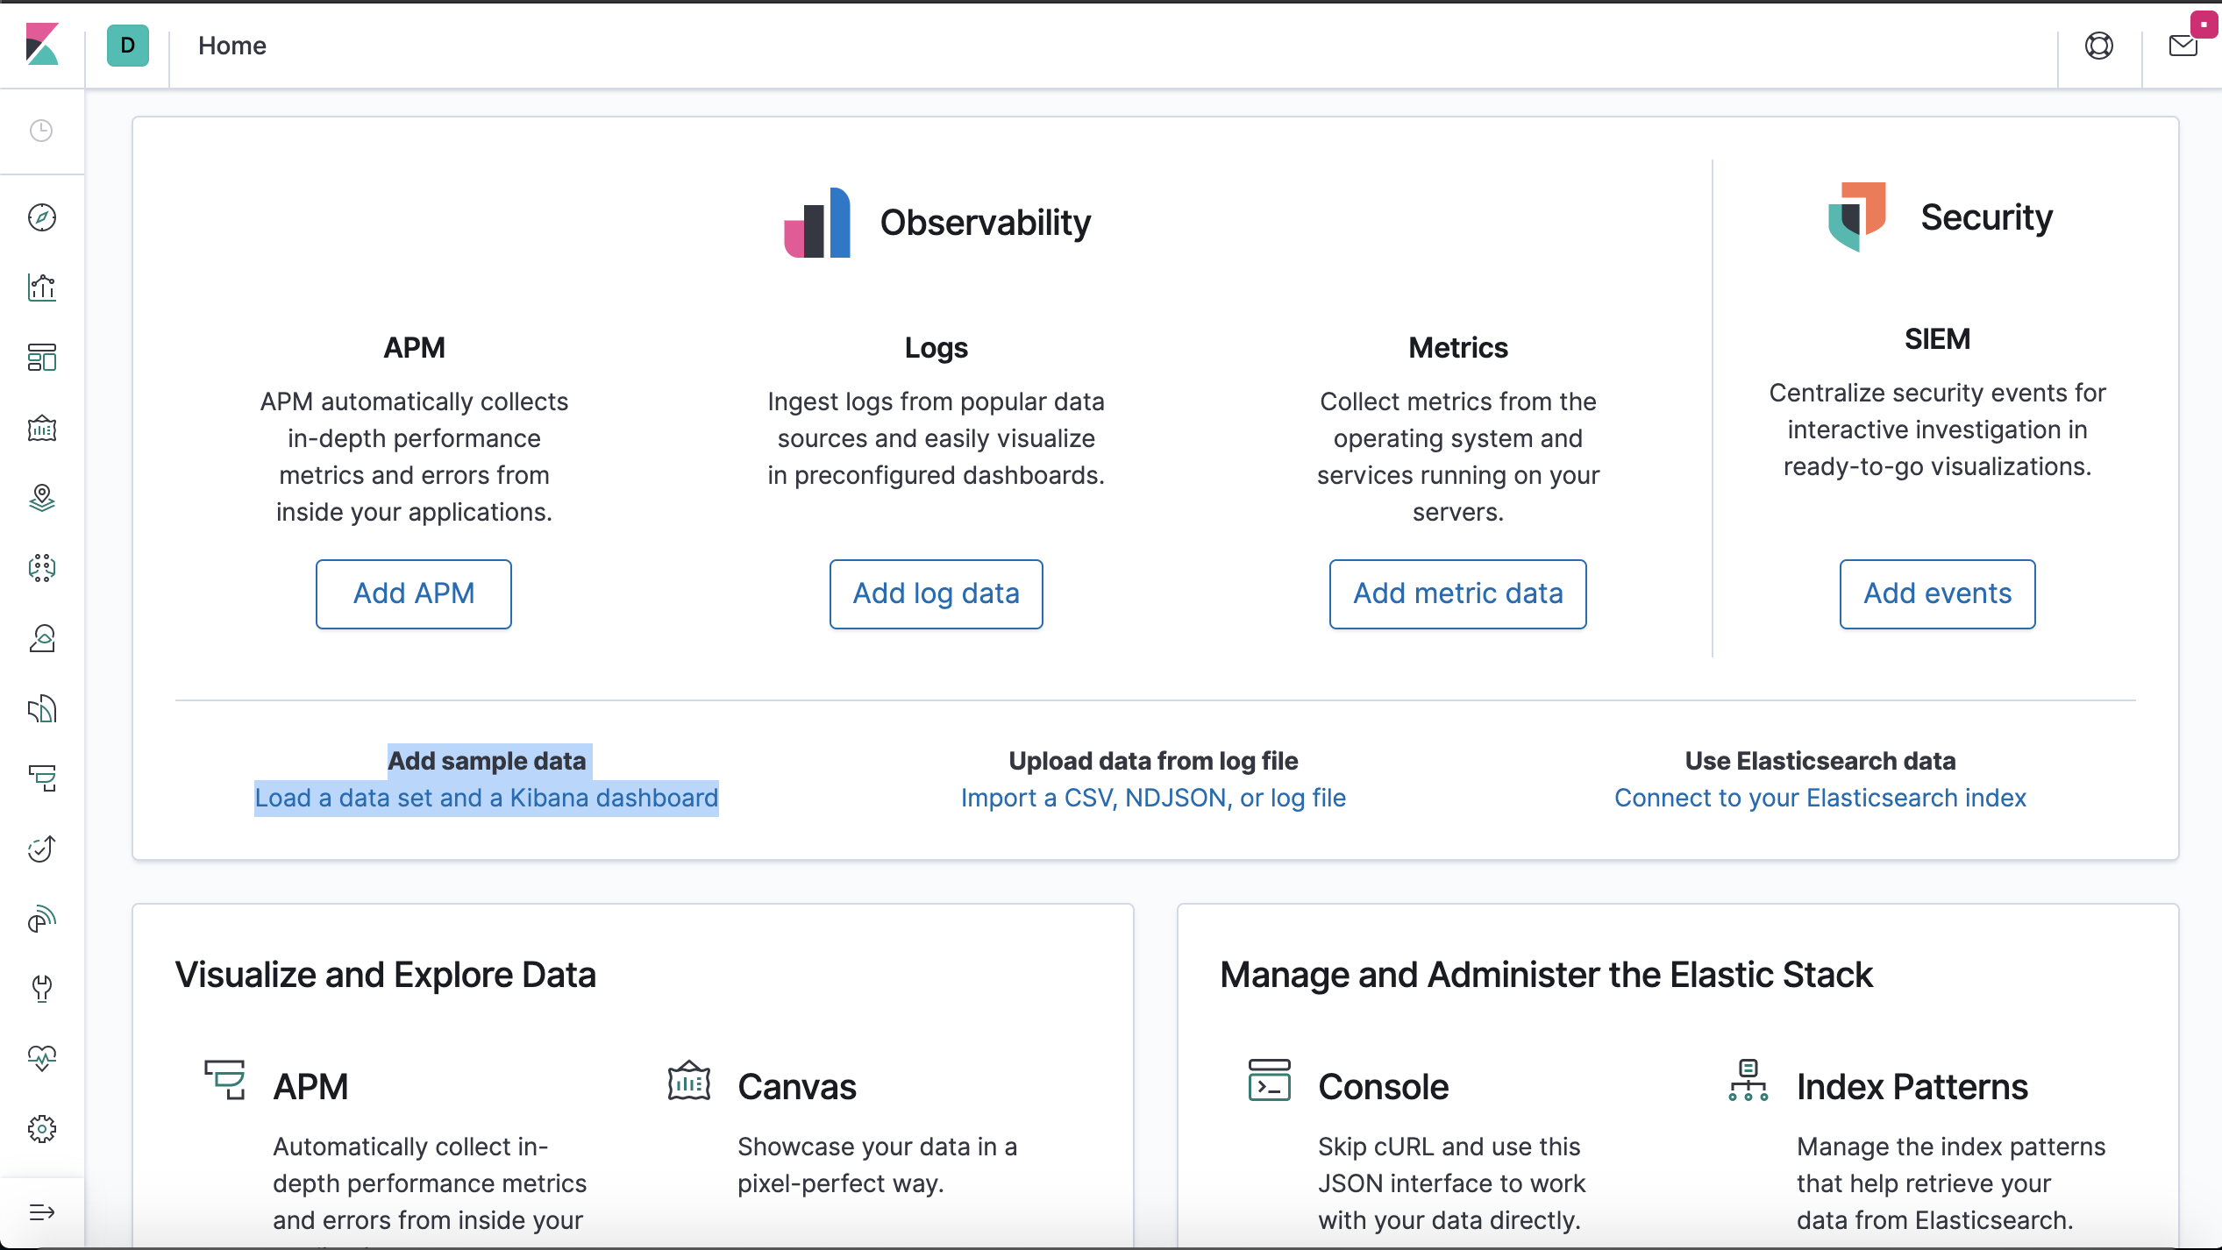Open Discover compass icon in sidebar
The image size is (2222, 1250).
click(42, 217)
